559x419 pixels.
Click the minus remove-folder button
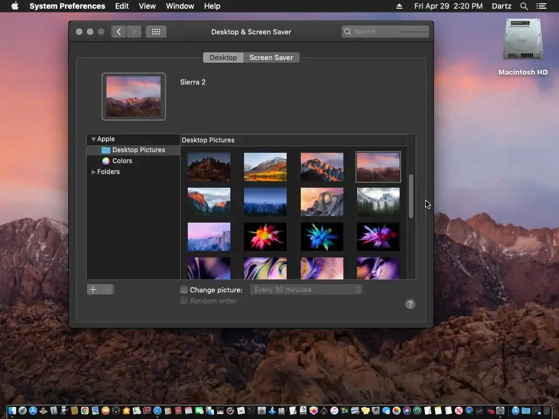point(107,289)
